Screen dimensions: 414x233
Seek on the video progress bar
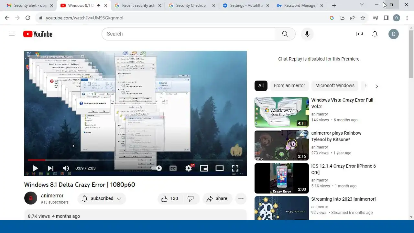135,160
